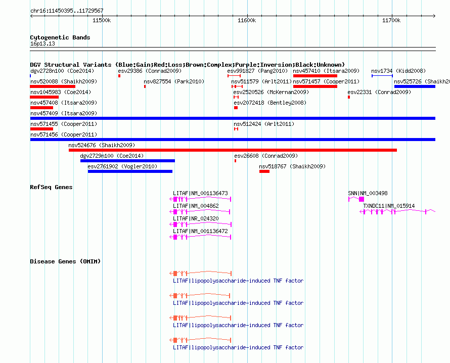
Task: Open variant nsv457408 (Itsara2009)
Action: coord(64,103)
